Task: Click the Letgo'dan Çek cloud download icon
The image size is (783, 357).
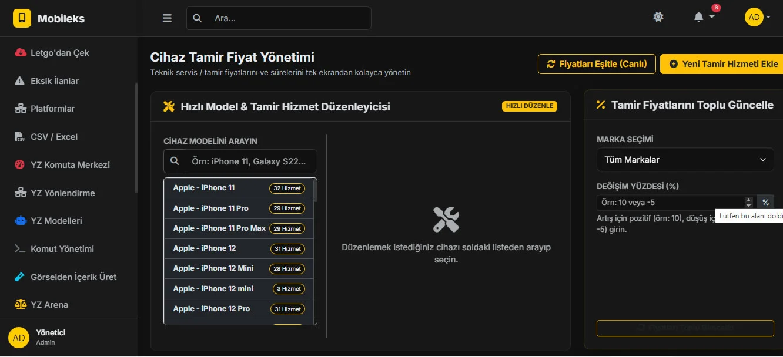Action: coord(21,53)
